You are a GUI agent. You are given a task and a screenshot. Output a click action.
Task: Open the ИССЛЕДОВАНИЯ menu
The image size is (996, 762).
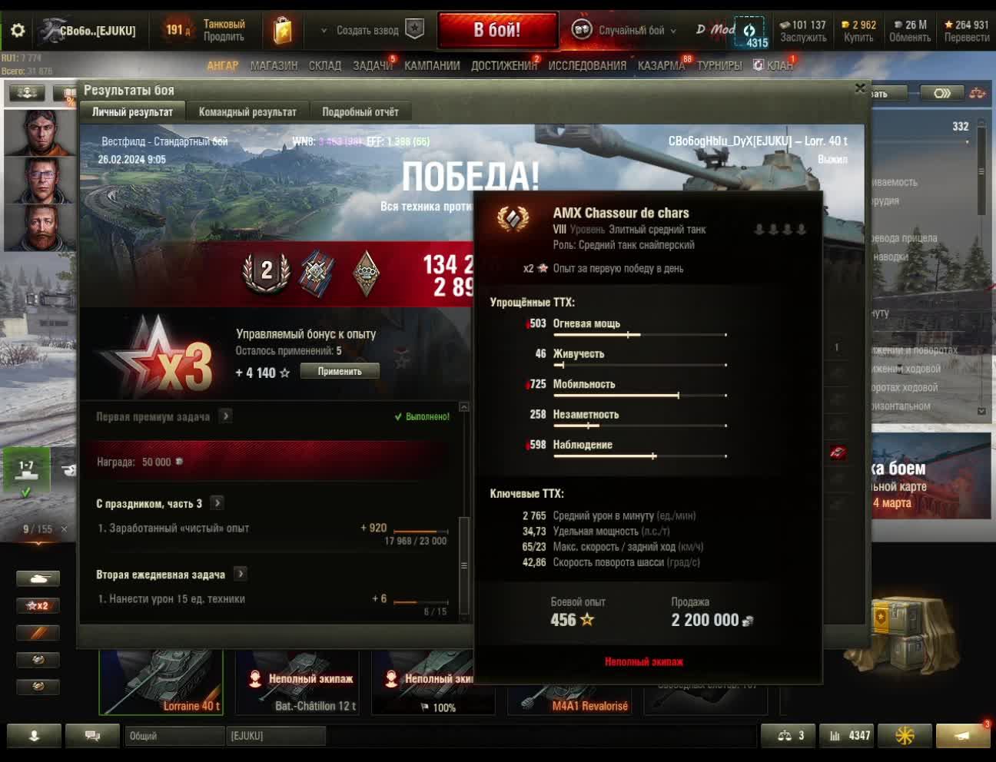click(x=587, y=66)
